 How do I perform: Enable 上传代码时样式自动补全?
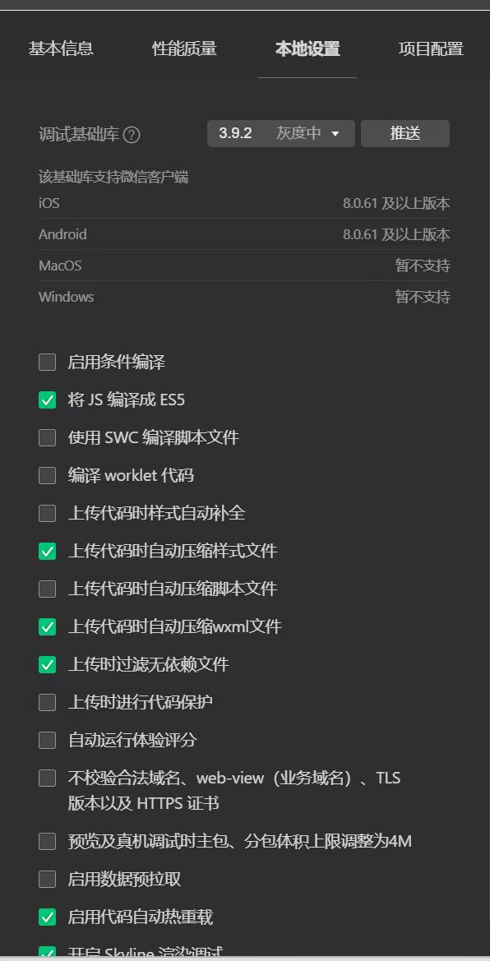(x=47, y=513)
